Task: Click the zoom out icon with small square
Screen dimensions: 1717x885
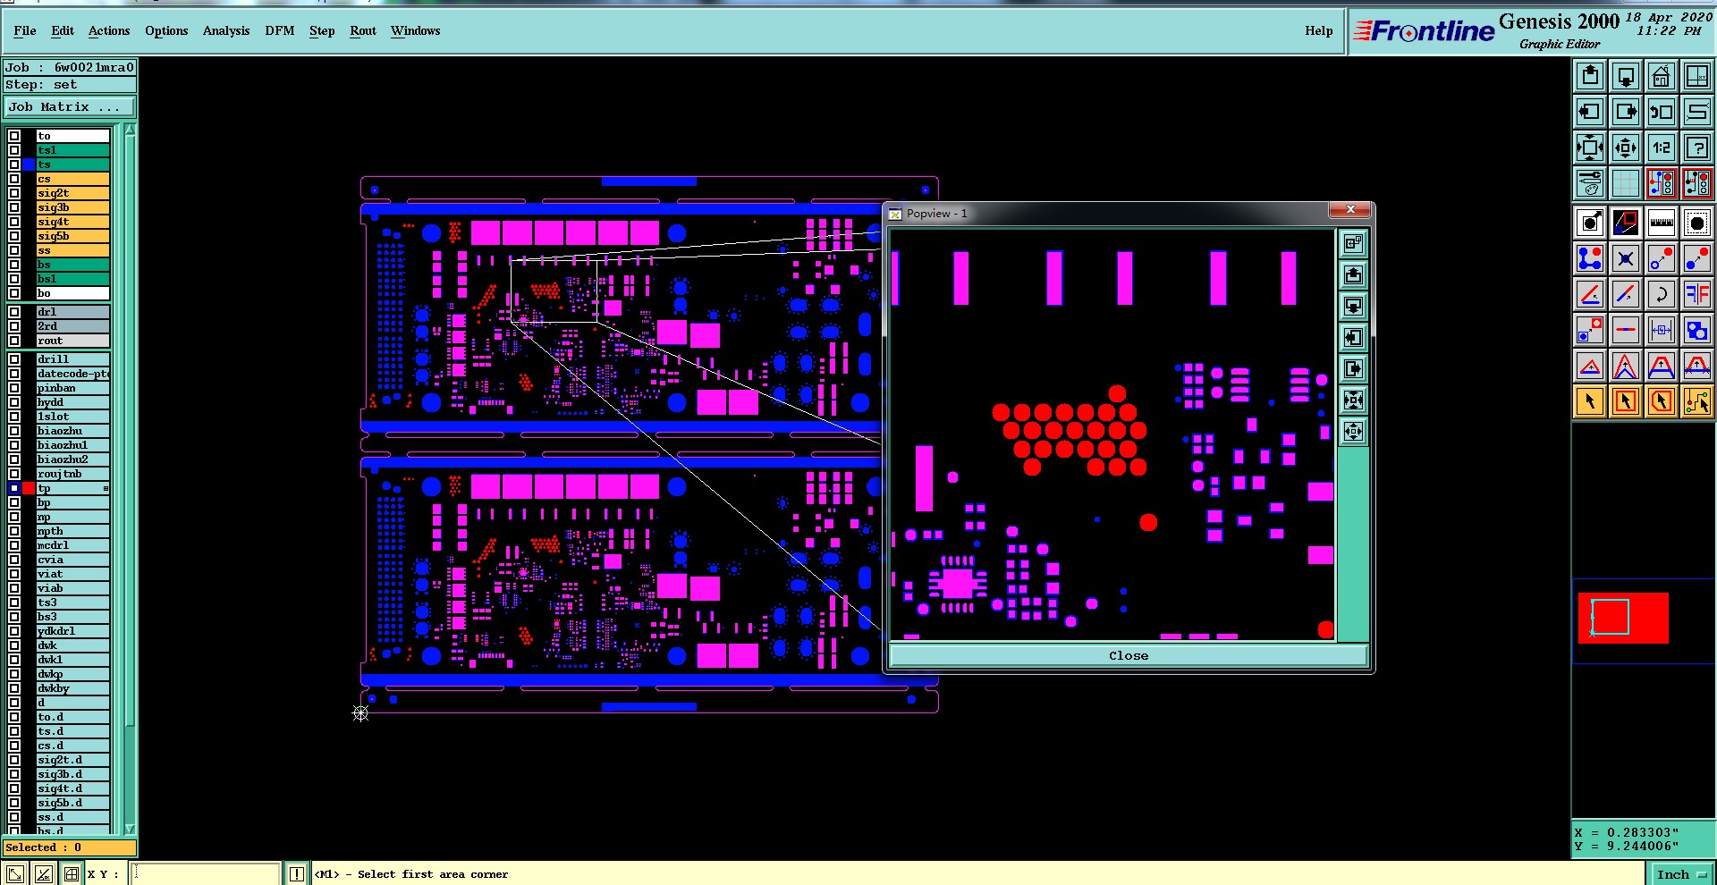Action: 1626,147
